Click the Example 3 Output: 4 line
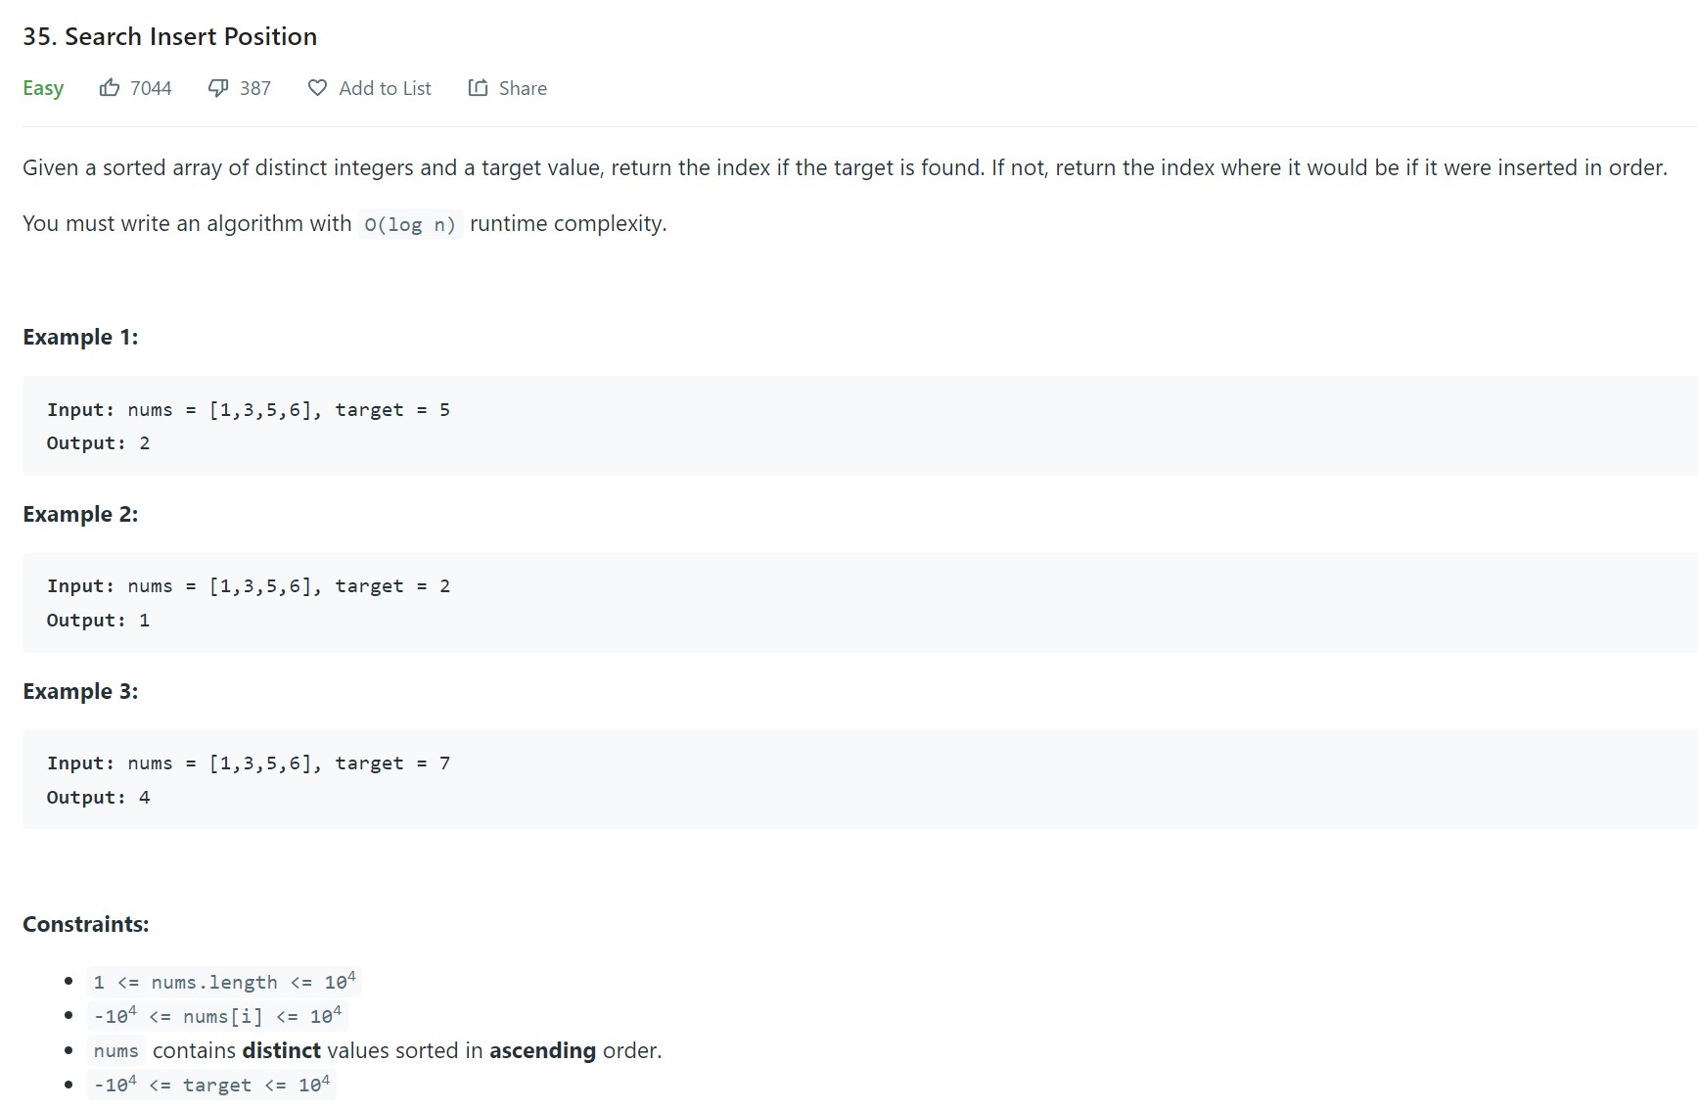Image resolution: width=1698 pixels, height=1110 pixels. pos(99,797)
